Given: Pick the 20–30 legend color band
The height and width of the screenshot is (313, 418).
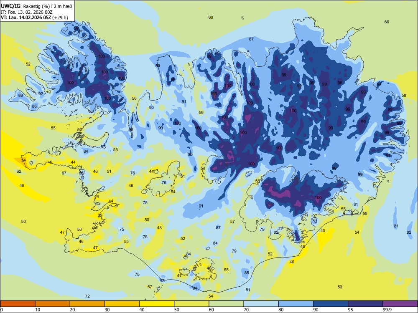Looking at the screenshot, I should (87, 304).
